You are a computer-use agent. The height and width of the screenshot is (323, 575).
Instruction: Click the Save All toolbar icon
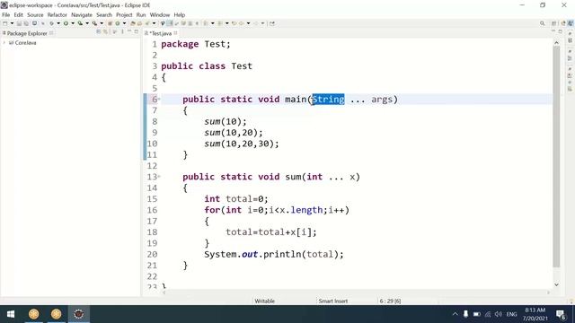coord(26,23)
